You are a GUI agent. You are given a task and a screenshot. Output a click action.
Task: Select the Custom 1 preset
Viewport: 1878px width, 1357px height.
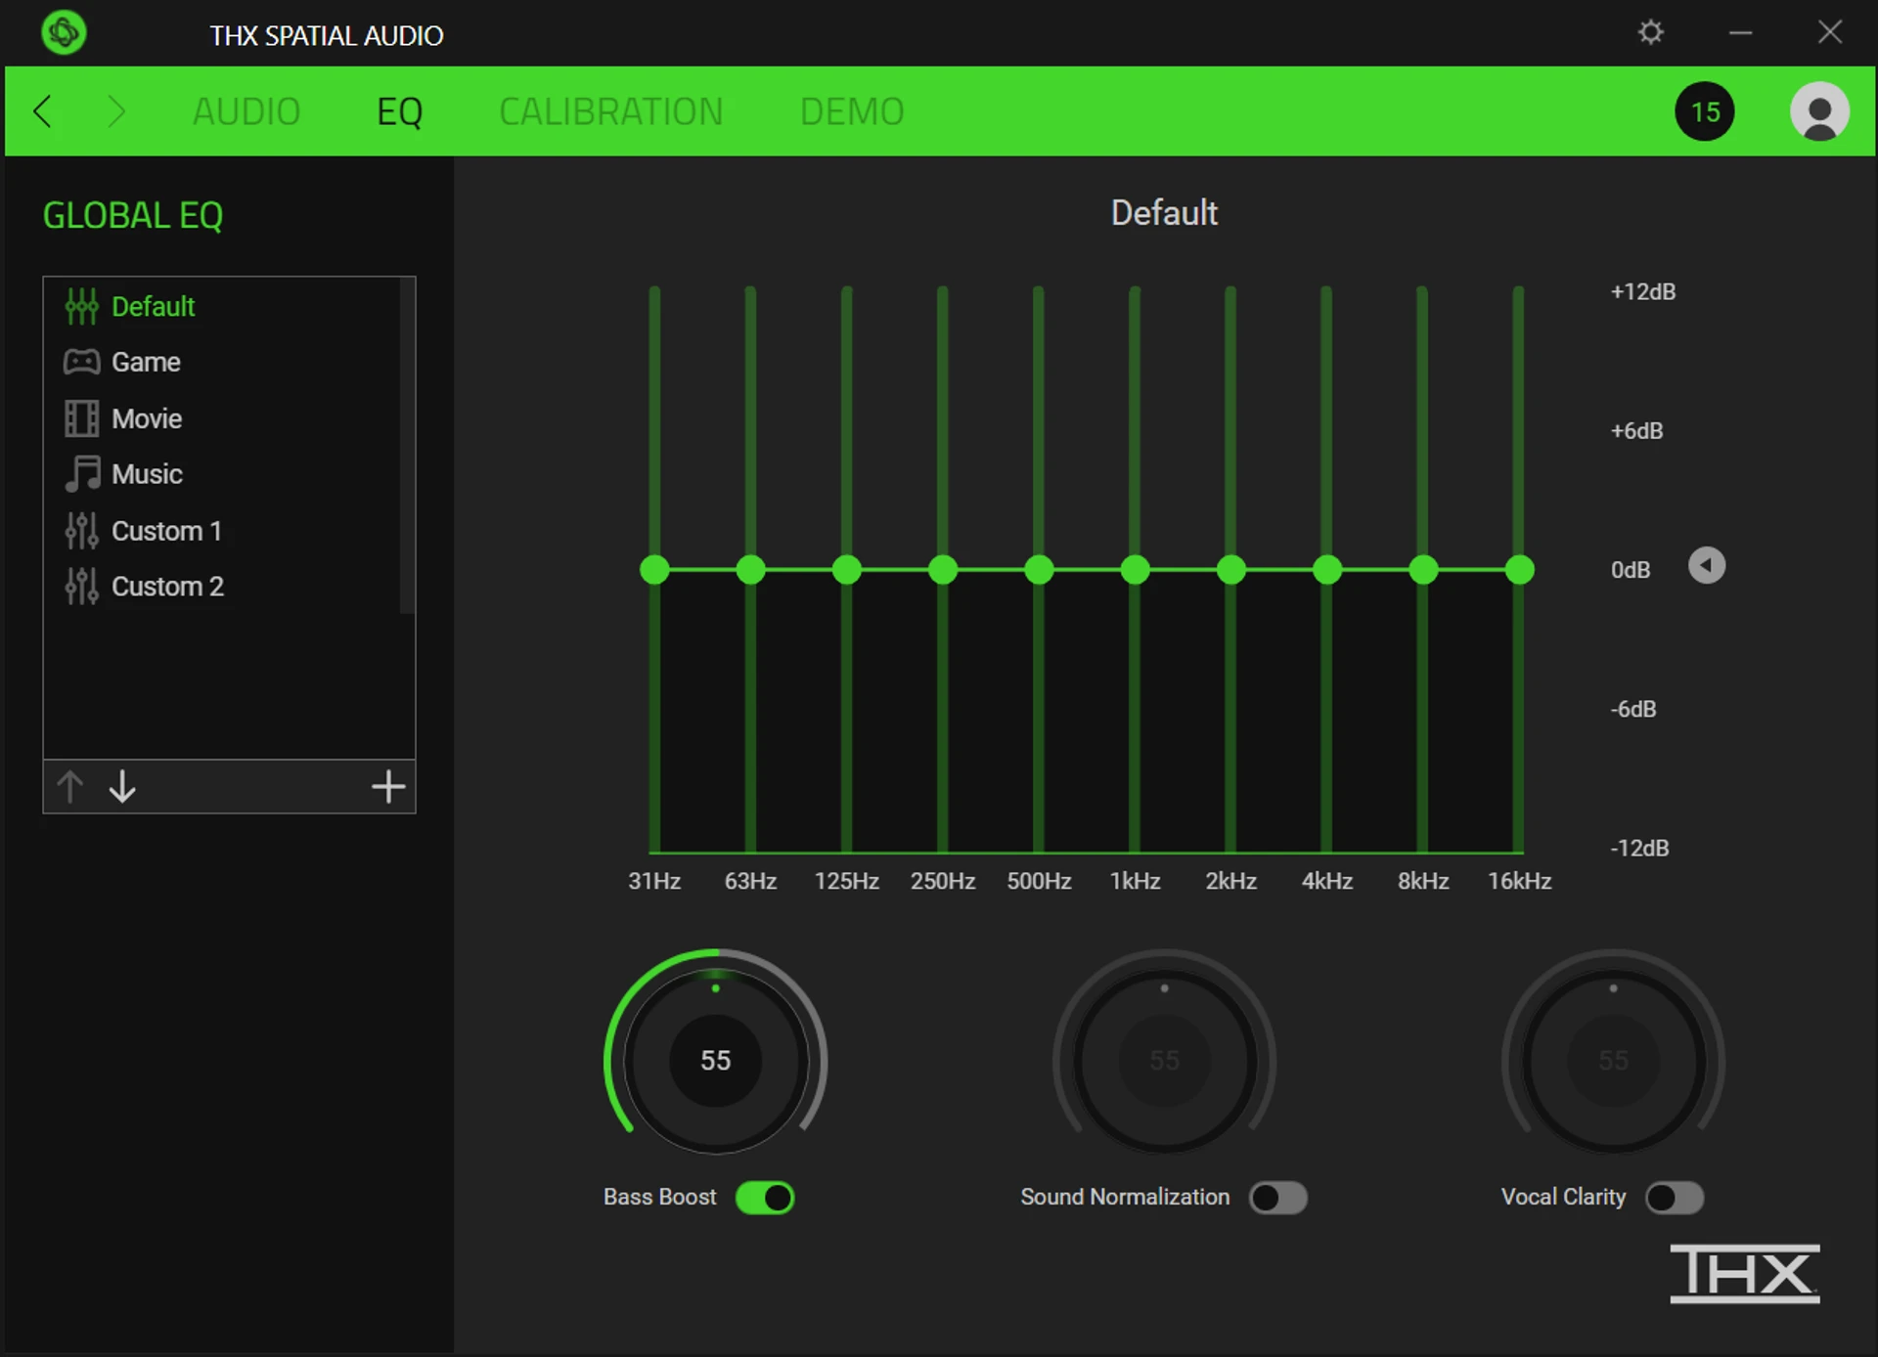(x=222, y=531)
